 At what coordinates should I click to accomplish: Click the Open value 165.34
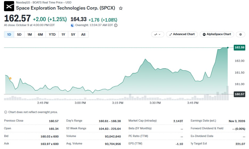click(x=54, y=129)
